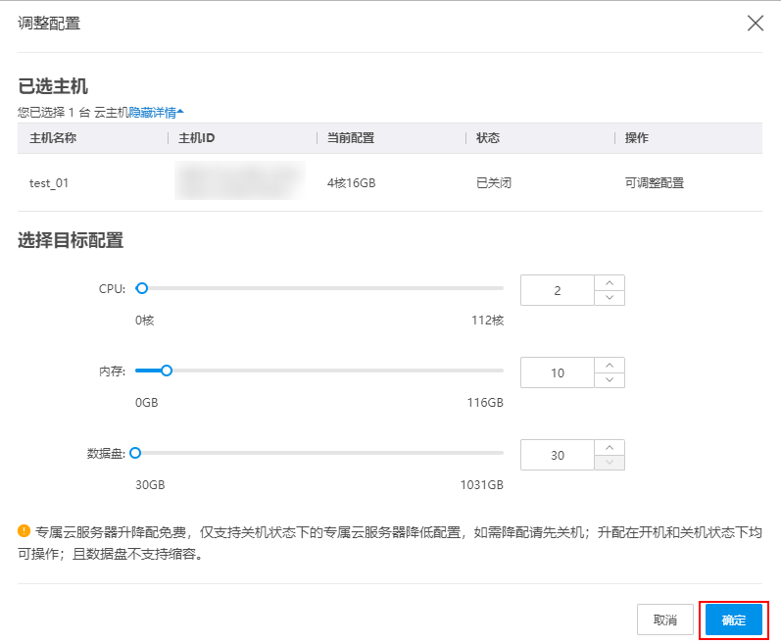
Task: Click the 可调整配置 operation text
Action: [x=654, y=183]
